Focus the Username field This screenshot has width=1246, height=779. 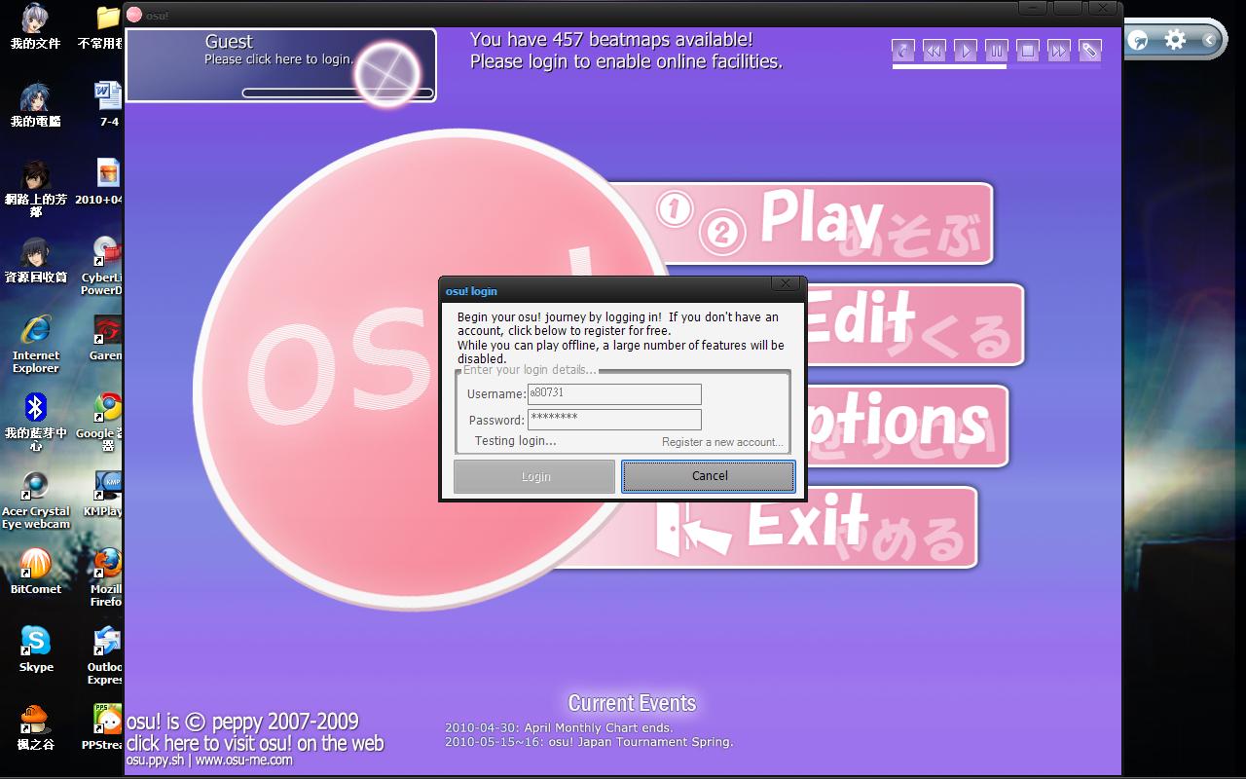point(614,393)
